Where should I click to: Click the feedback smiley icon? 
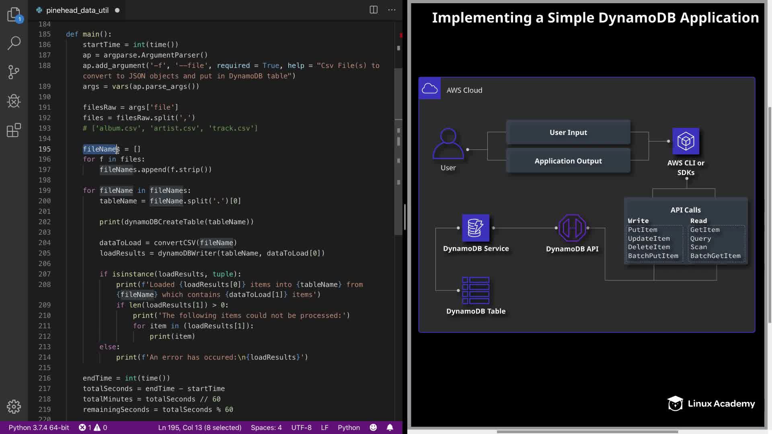tap(373, 428)
